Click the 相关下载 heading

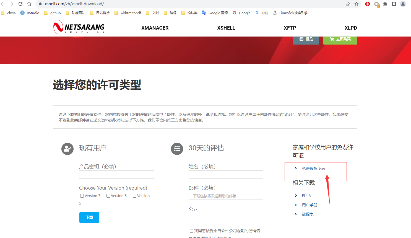(x=304, y=183)
